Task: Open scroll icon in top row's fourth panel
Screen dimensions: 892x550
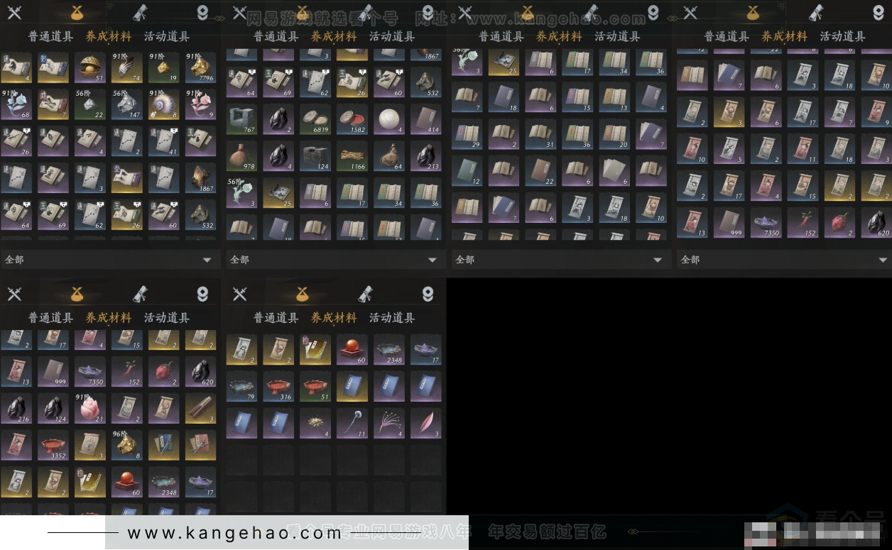Action: (x=817, y=13)
